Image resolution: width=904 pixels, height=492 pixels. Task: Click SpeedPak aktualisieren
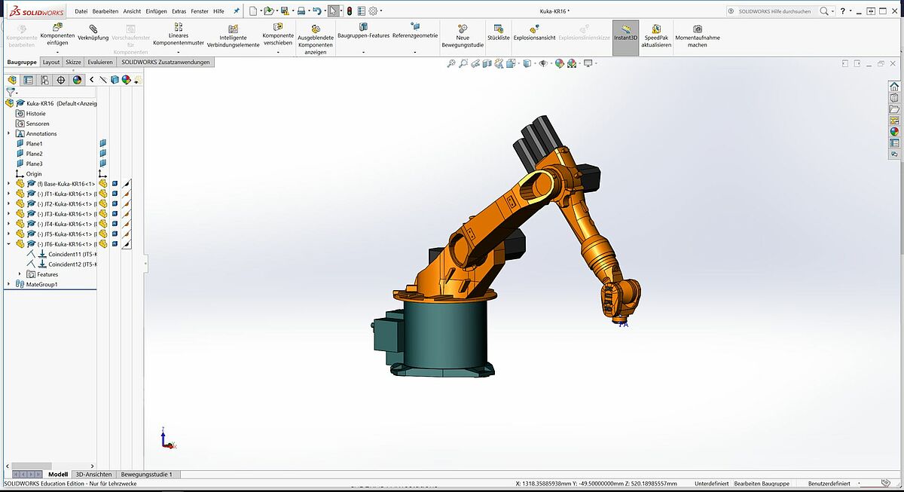pos(656,35)
